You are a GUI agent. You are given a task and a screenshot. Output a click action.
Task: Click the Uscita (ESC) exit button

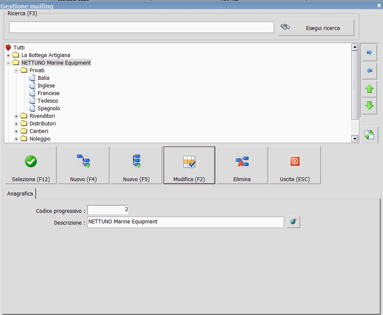[295, 165]
